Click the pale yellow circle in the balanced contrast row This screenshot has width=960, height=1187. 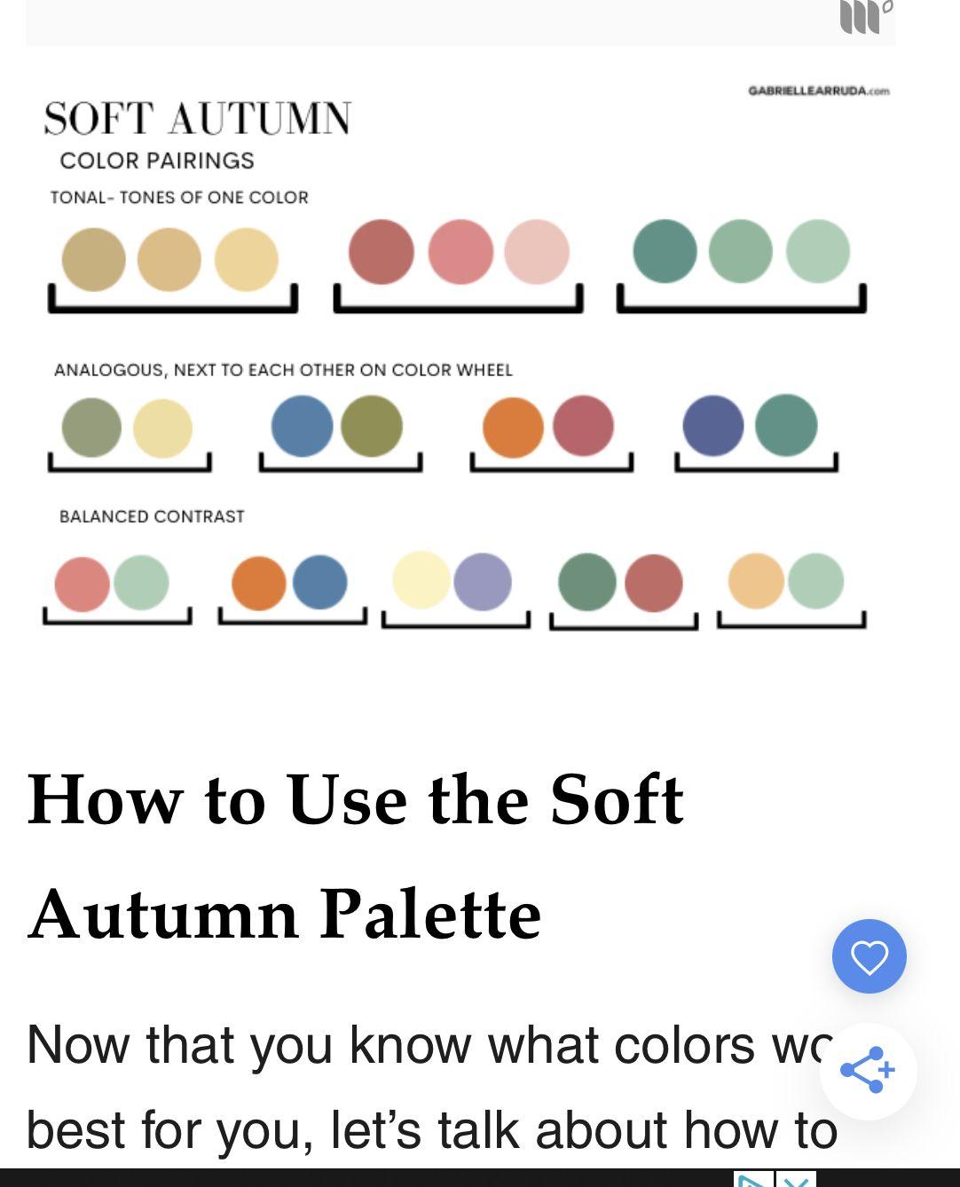[421, 579]
